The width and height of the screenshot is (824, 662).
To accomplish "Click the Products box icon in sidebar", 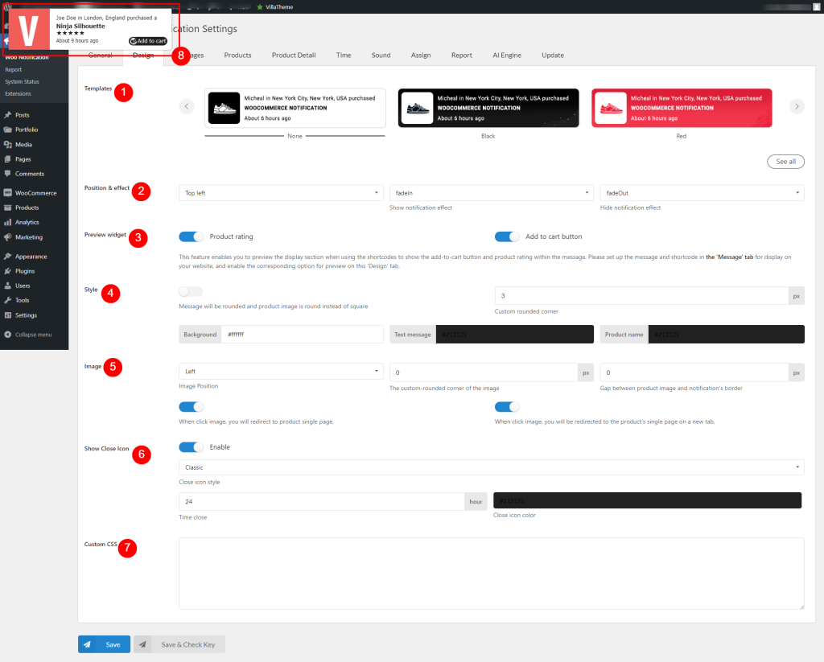I will click(x=8, y=208).
